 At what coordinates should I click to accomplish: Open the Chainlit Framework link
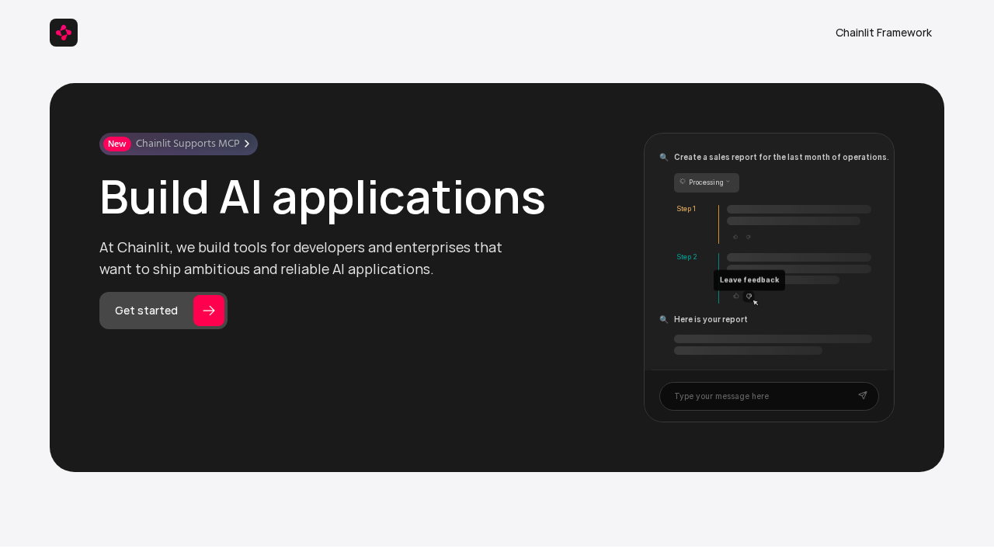click(883, 33)
